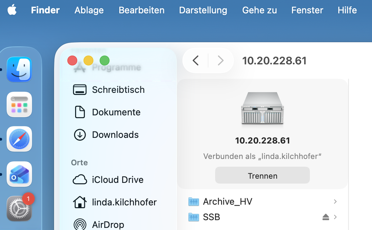Viewport: 372px width, 230px height.
Task: Open System Settings with badge
Action: (x=19, y=208)
